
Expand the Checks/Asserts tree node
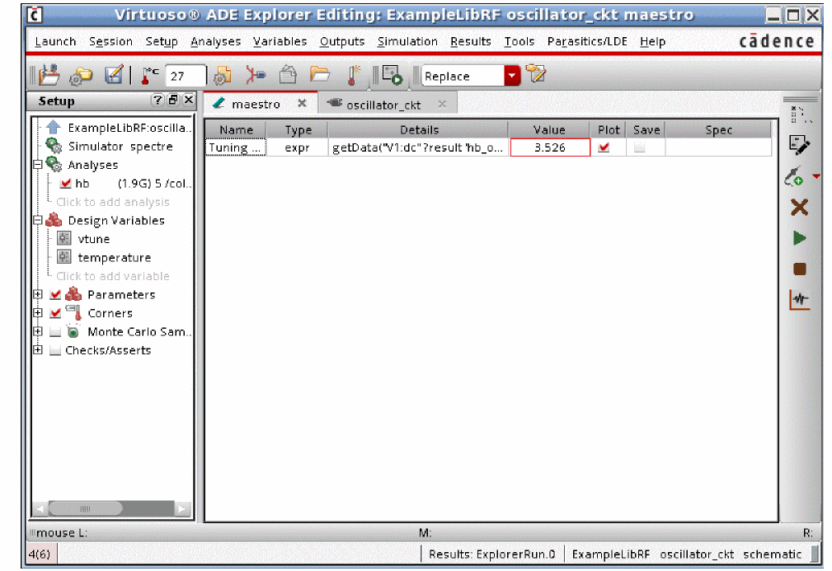[38, 350]
